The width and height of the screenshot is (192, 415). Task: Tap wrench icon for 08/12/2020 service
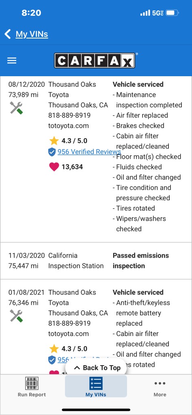[16, 108]
